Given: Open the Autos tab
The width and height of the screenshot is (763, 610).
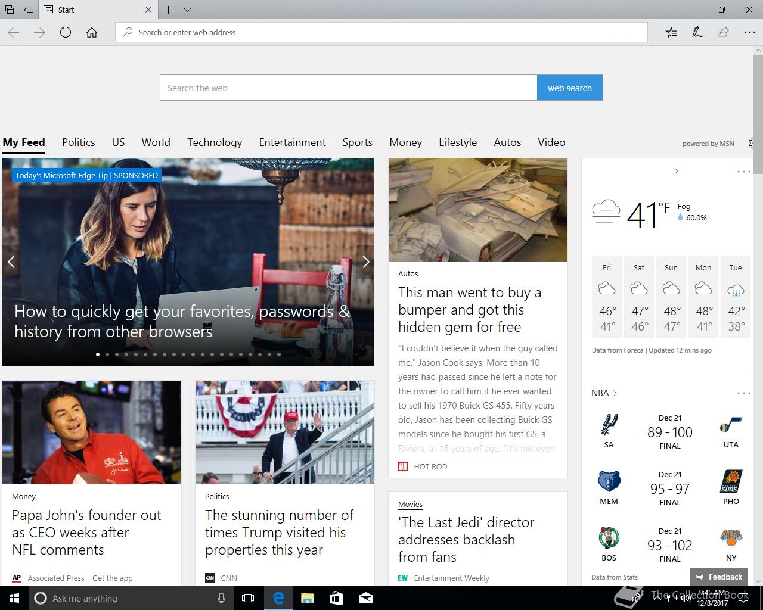Looking at the screenshot, I should pyautogui.click(x=507, y=142).
